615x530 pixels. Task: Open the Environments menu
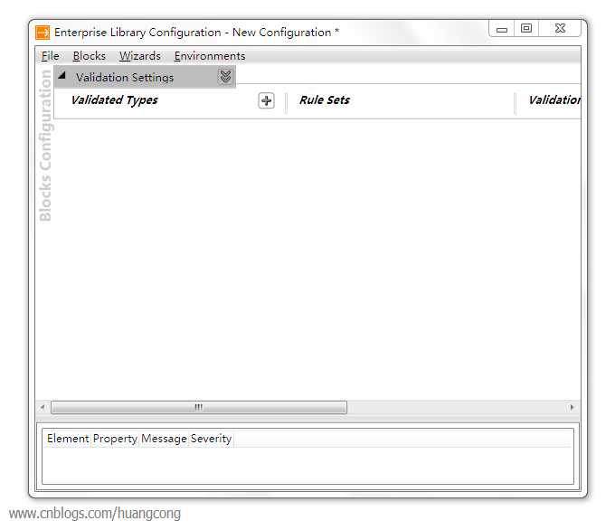point(210,56)
